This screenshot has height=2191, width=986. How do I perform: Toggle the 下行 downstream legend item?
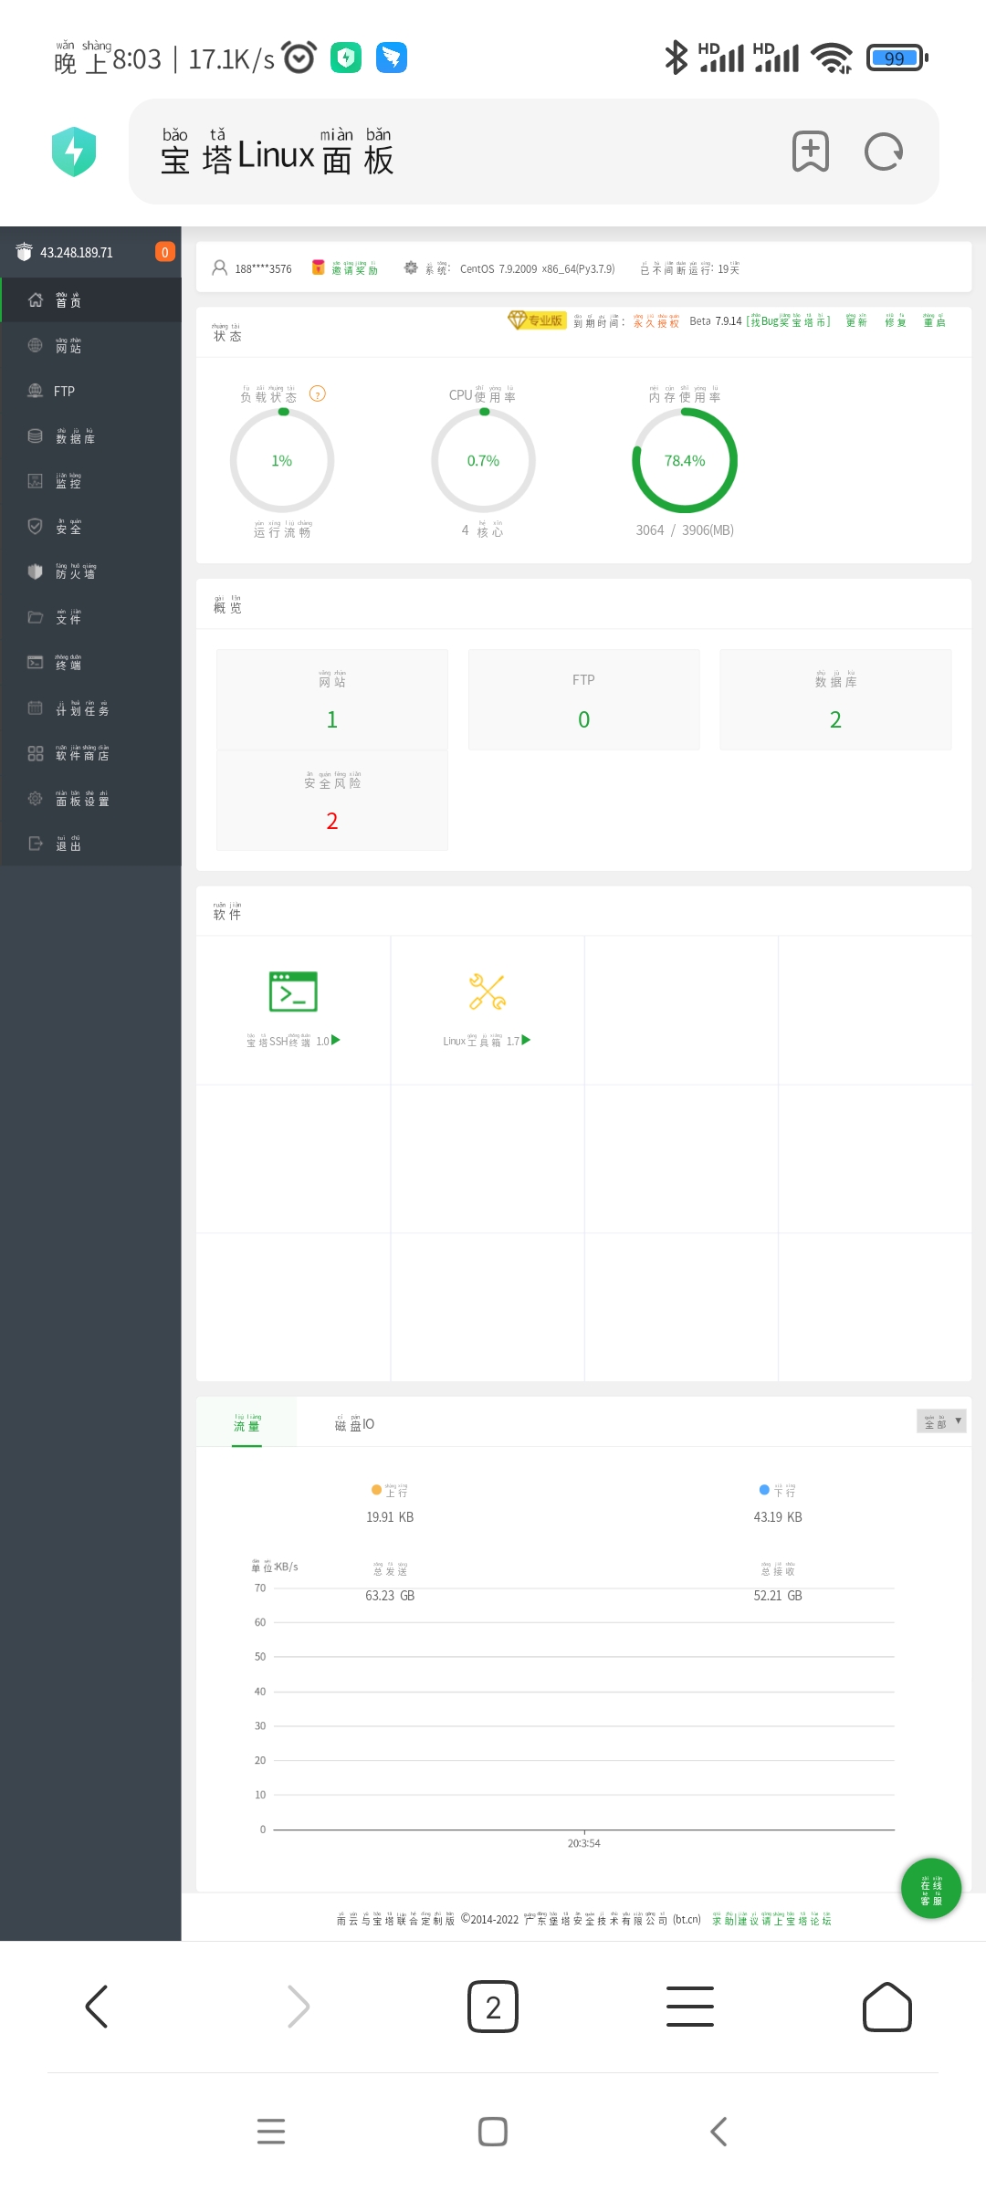[x=778, y=1490]
